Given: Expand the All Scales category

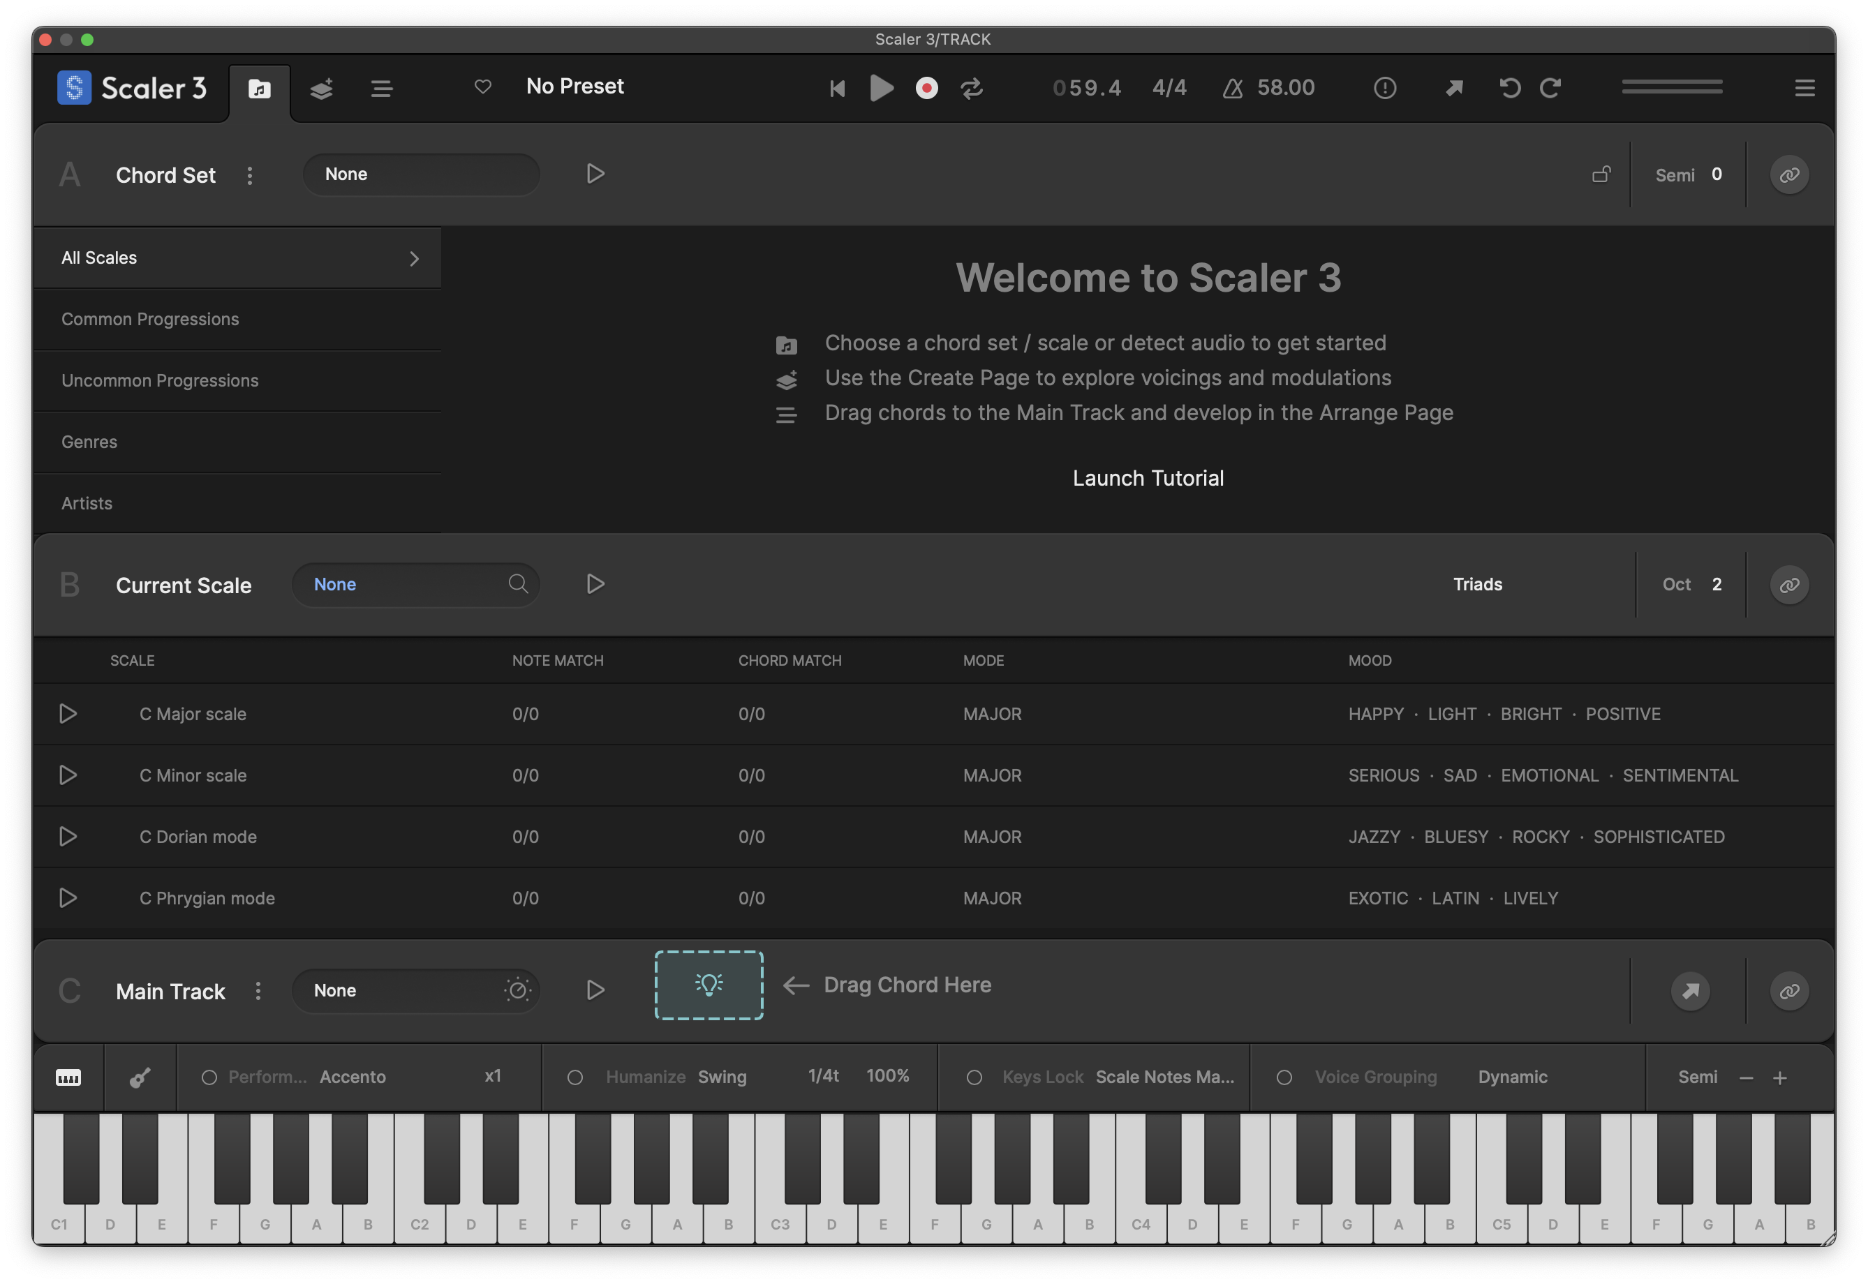Looking at the screenshot, I should (238, 257).
